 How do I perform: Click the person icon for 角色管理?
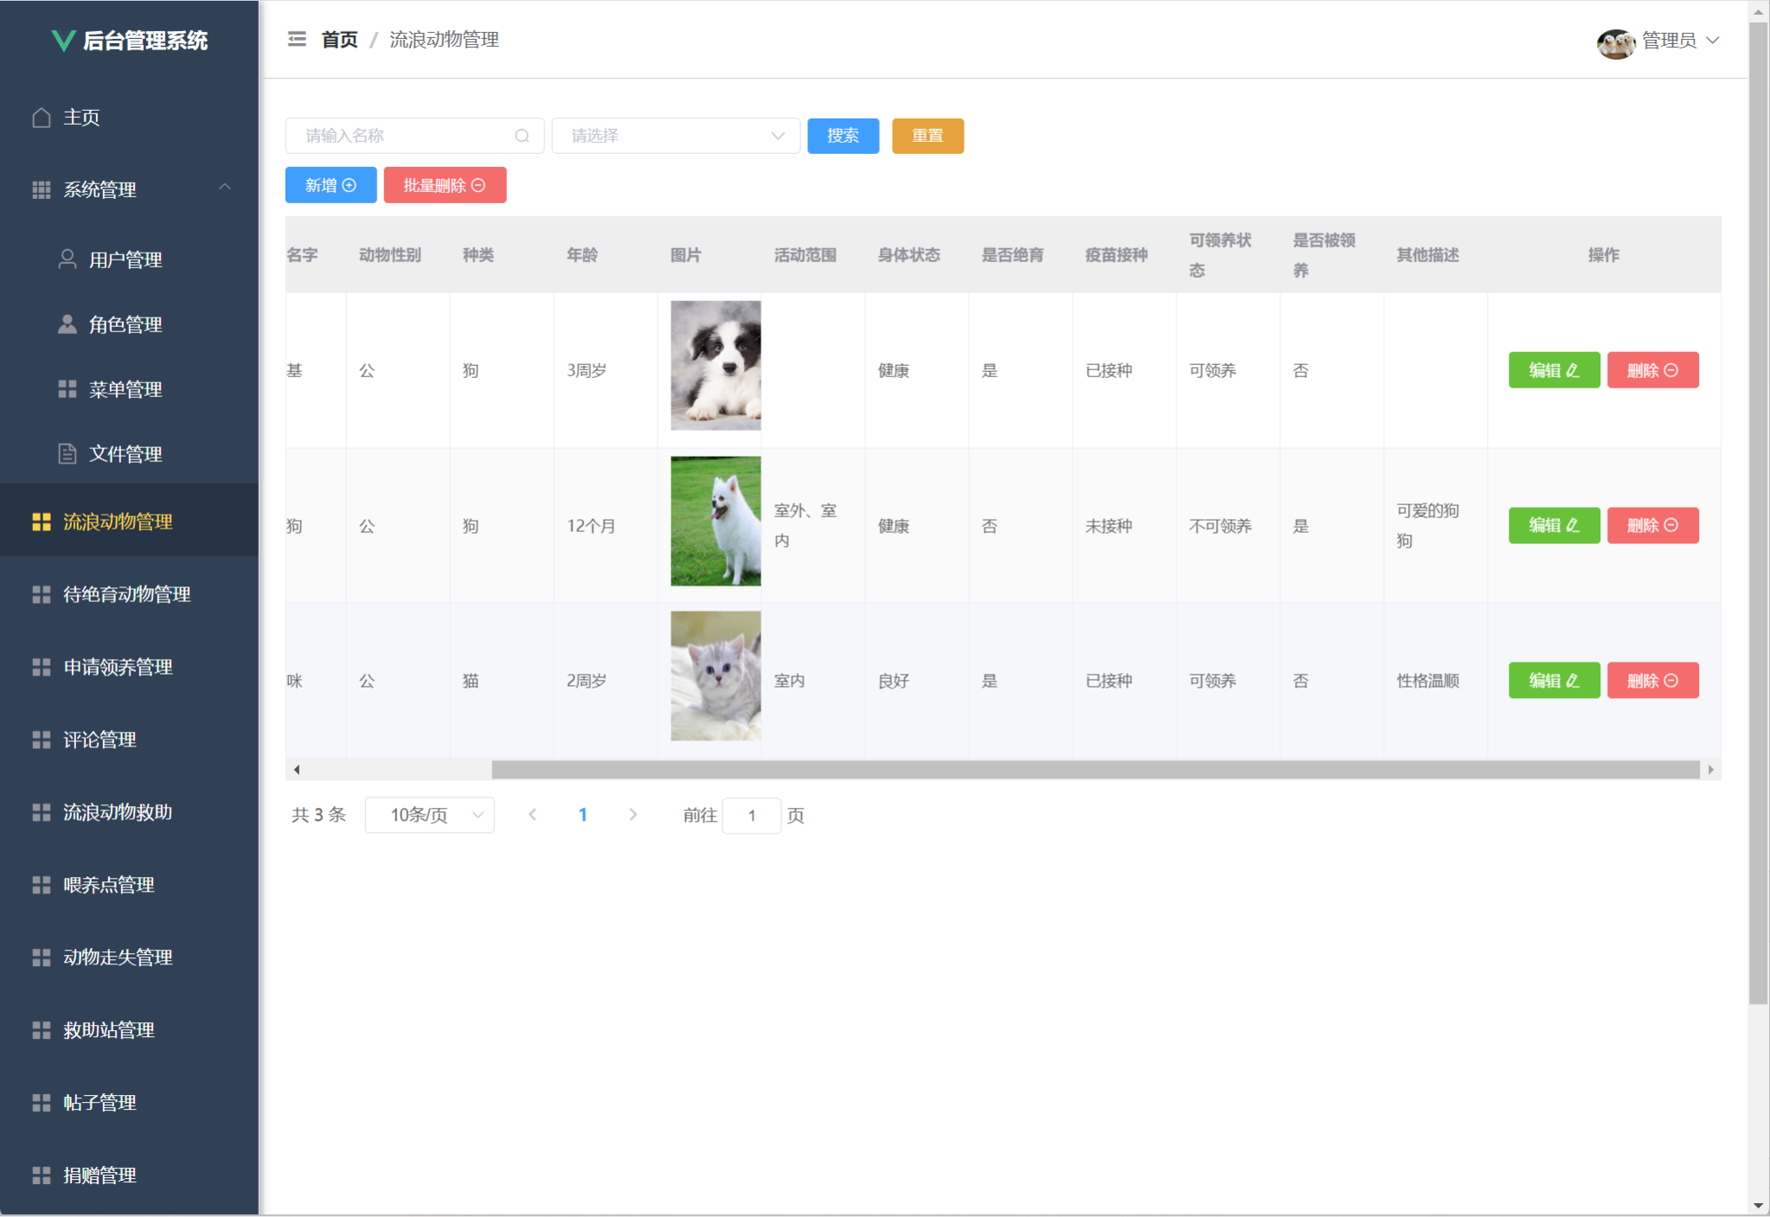pos(67,323)
